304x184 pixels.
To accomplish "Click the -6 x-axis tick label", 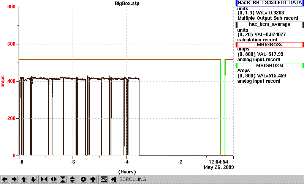I will 73,162.
